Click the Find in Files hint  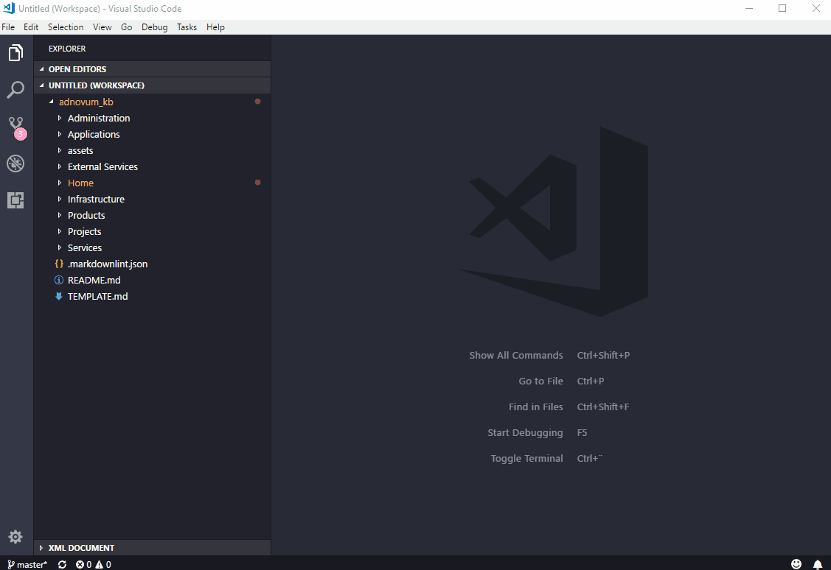point(536,407)
